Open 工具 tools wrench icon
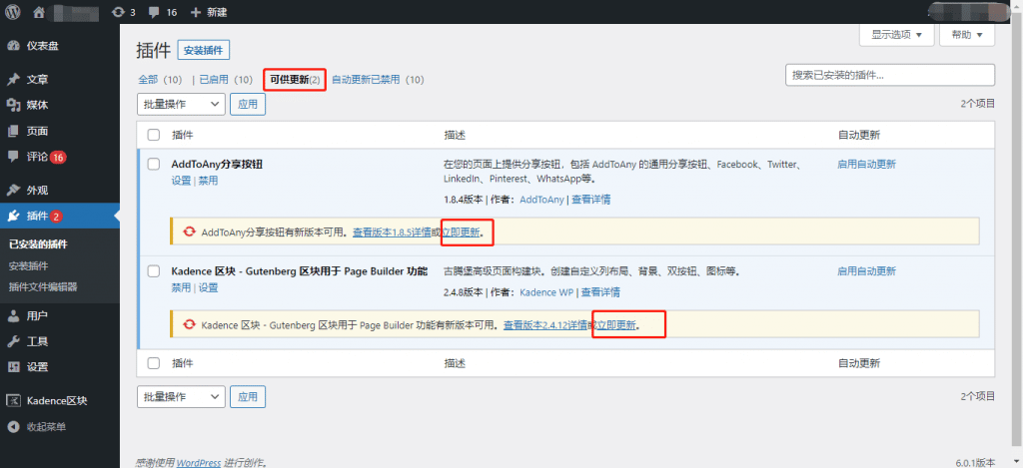 [13, 341]
